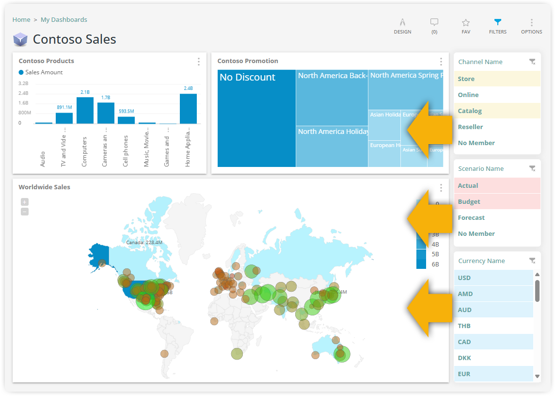Screen dimensions: 556x397
Task: Toggle the Filters funnel icon
Action: [497, 23]
